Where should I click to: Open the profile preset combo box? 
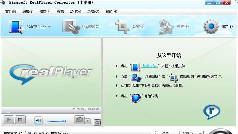coord(90,133)
